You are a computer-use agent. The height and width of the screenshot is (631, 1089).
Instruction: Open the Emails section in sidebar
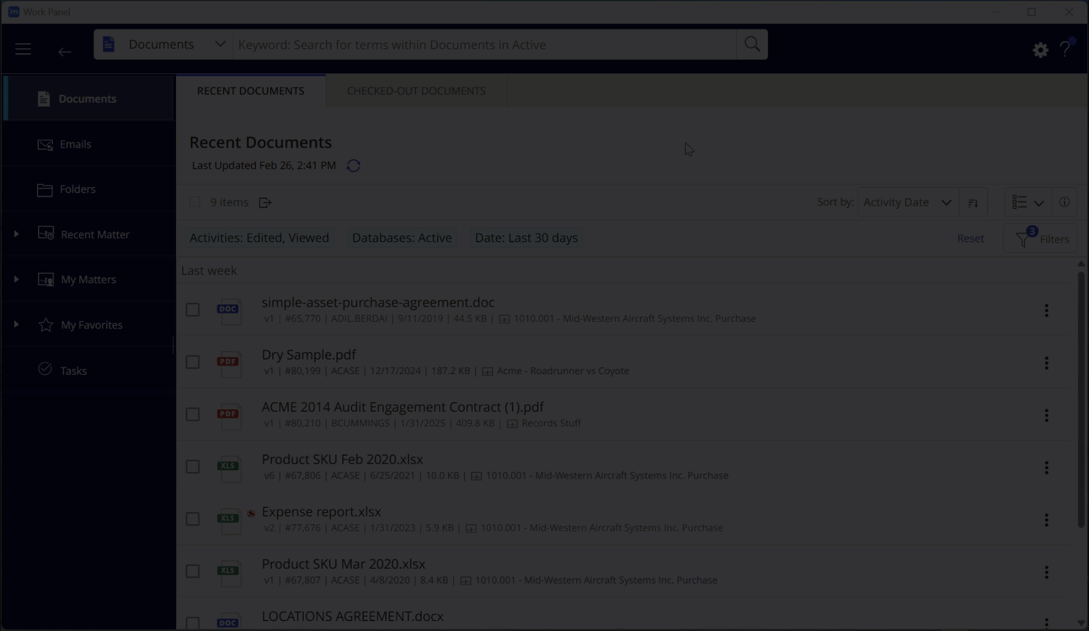(x=75, y=144)
